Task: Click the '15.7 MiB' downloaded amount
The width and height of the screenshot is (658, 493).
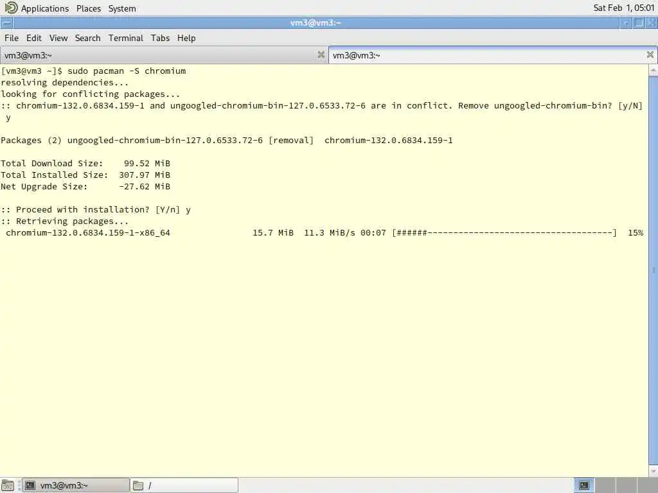Action: pyautogui.click(x=273, y=232)
